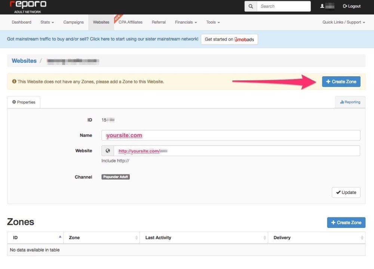Click the Create Zone button in alert
This screenshot has width=374, height=269.
pos(341,81)
